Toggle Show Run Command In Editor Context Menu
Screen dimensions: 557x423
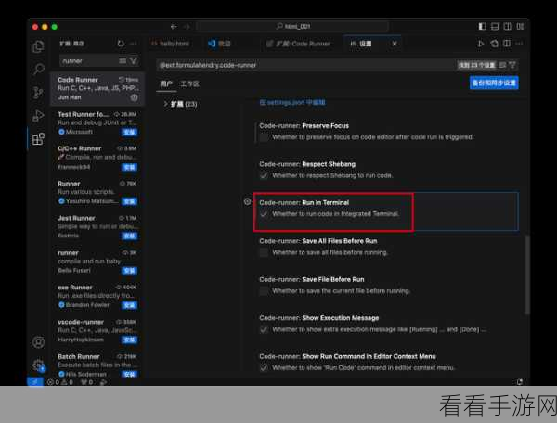264,368
